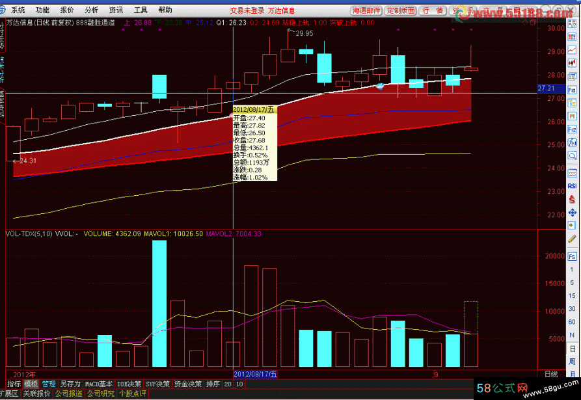Select the MACD基本 template
The height and width of the screenshot is (400, 581).
coord(98,384)
